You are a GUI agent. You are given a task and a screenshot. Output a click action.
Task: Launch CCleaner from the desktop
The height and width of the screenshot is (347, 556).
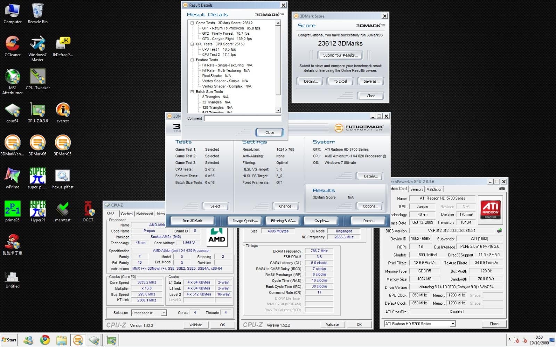[13, 46]
